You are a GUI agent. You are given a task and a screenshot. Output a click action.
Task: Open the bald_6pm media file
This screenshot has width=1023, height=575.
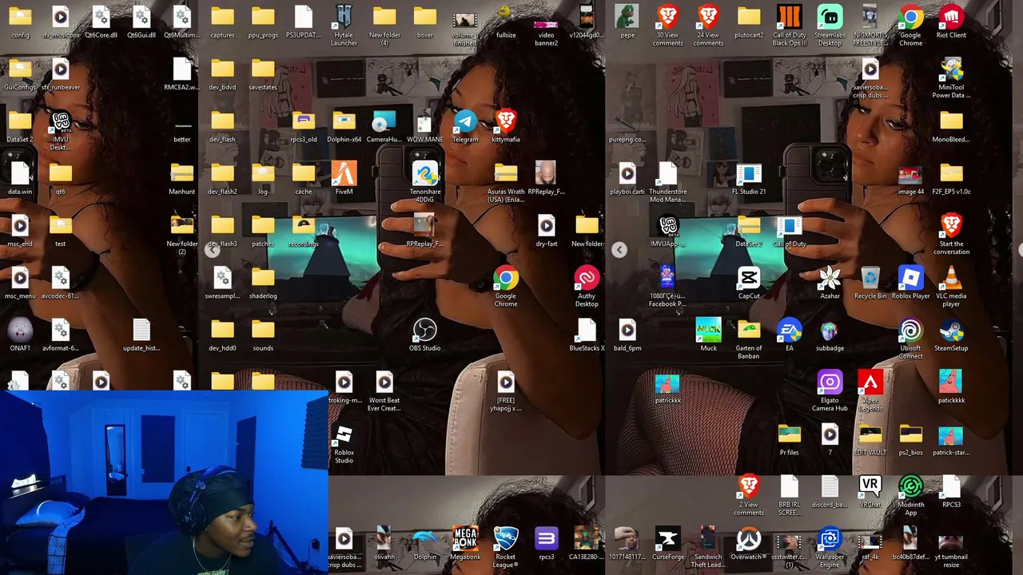pyautogui.click(x=627, y=335)
